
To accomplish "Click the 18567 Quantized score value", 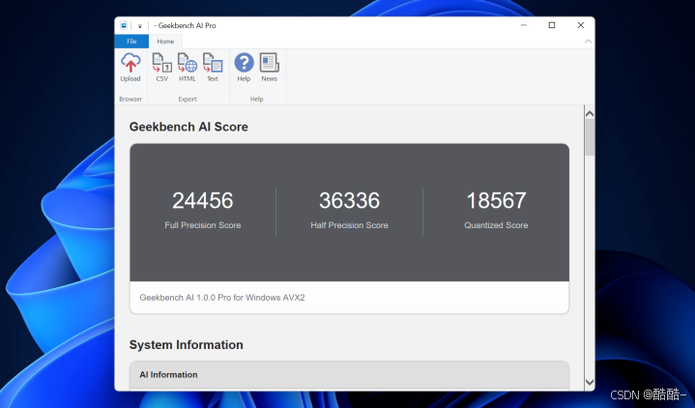I will pos(496,200).
